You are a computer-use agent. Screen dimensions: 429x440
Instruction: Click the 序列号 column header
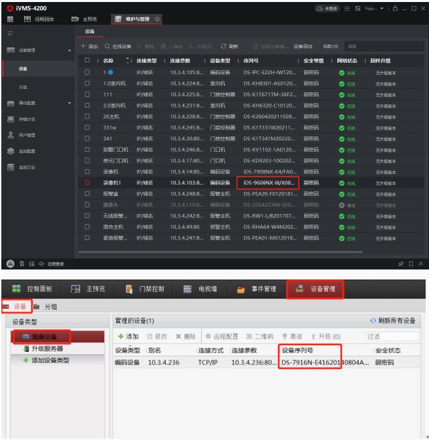click(251, 60)
